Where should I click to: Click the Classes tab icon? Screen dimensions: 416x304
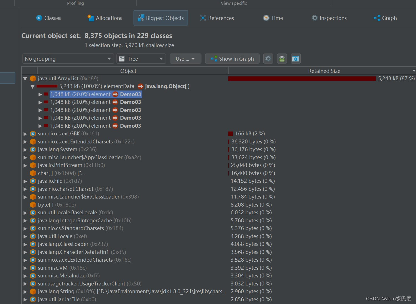(39, 18)
